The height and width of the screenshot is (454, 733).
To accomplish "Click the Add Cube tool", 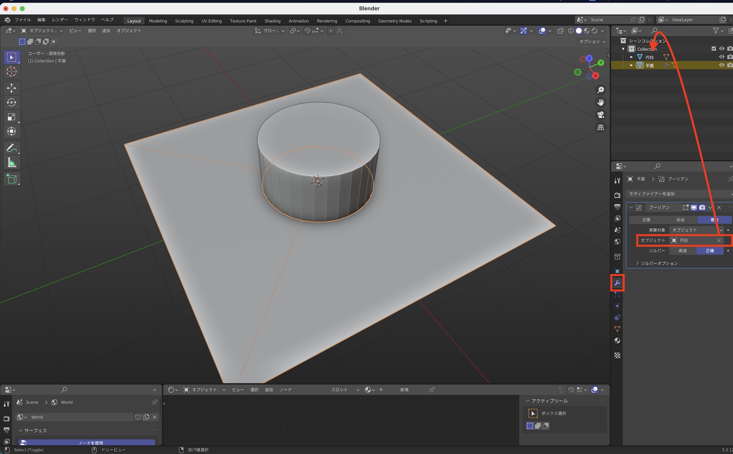I will point(11,179).
